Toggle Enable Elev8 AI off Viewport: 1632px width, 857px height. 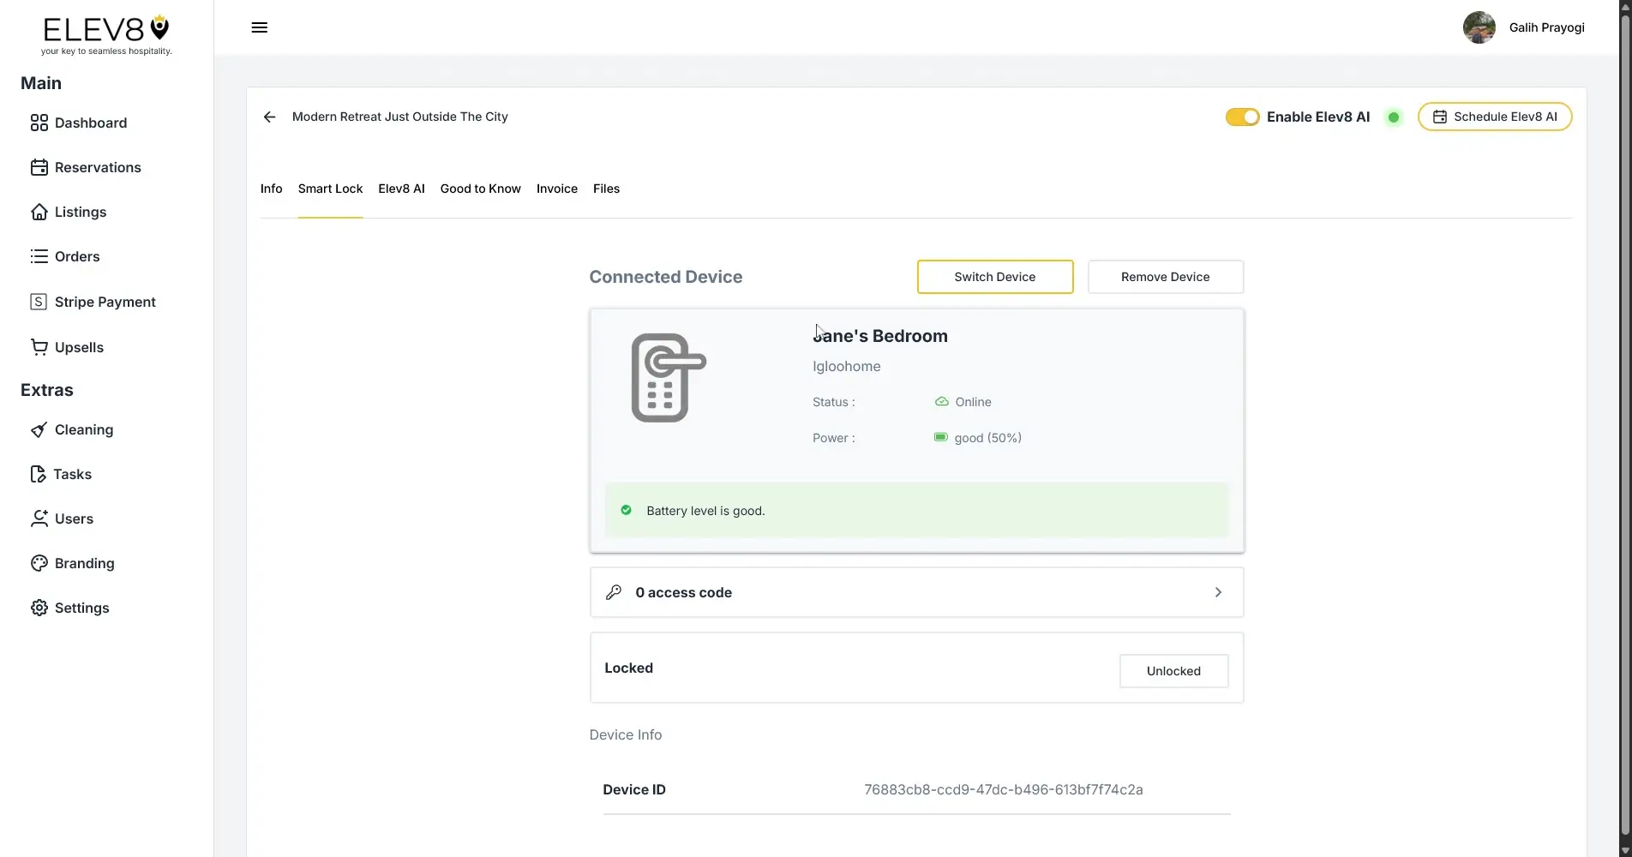pyautogui.click(x=1242, y=117)
